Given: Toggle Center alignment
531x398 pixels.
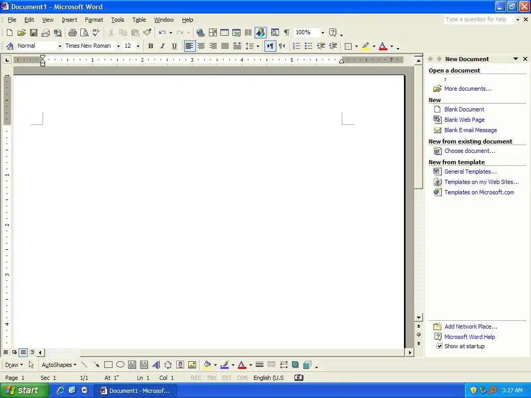Looking at the screenshot, I should (x=201, y=46).
